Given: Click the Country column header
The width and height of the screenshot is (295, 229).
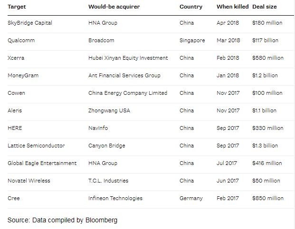Looking at the screenshot, I should coord(190,7).
